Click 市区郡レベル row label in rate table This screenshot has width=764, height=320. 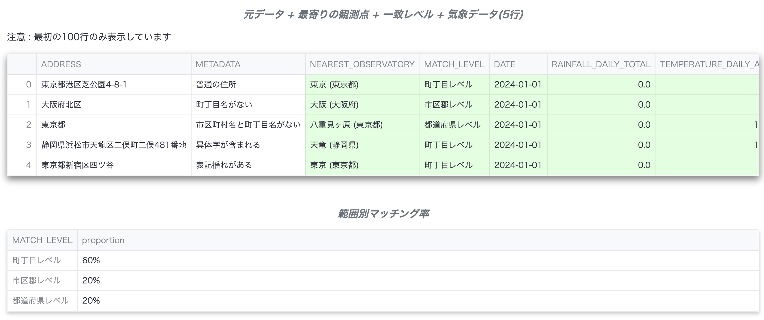pos(42,280)
